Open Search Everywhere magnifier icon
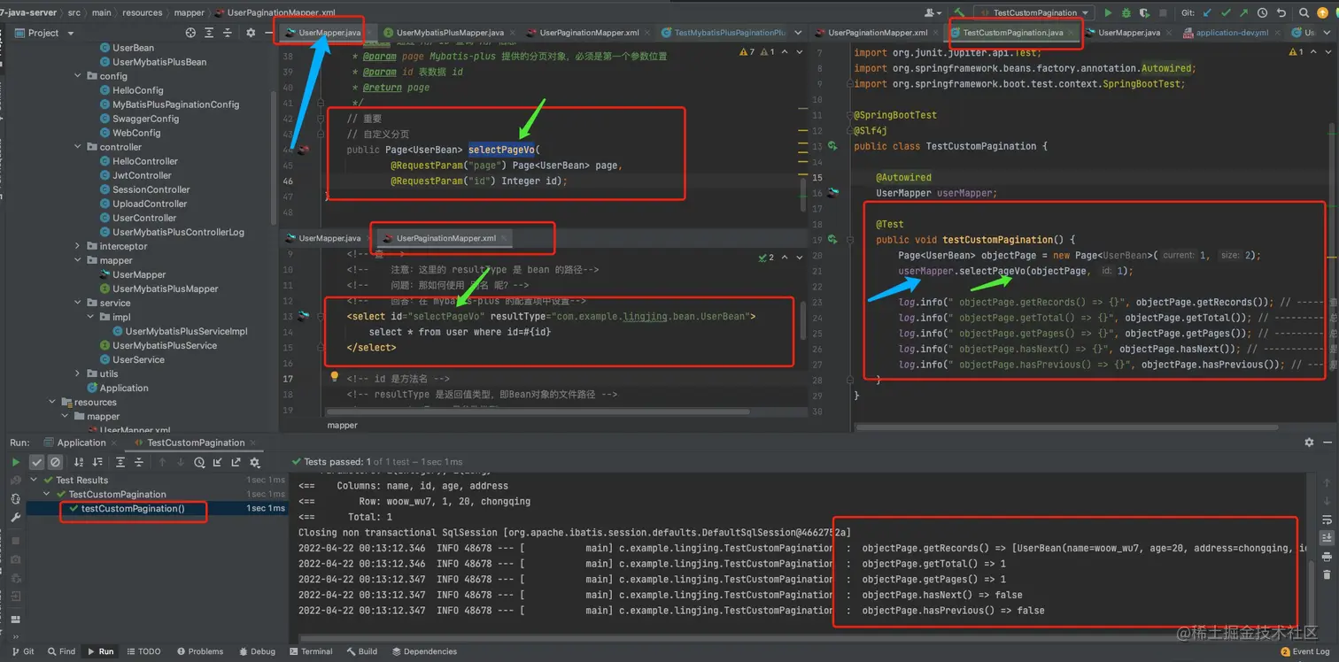 click(1304, 12)
